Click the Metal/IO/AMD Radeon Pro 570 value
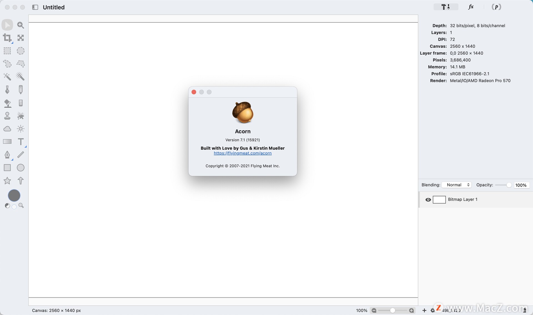Screen dimensions: 533x315 pyautogui.click(x=480, y=81)
